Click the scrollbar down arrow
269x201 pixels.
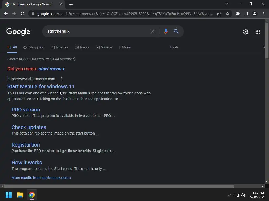tap(267, 182)
